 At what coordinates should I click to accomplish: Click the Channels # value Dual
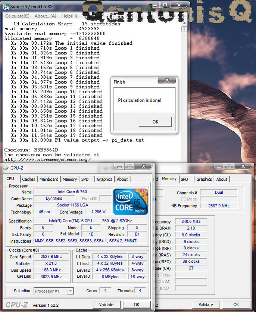pyautogui.click(x=219, y=193)
